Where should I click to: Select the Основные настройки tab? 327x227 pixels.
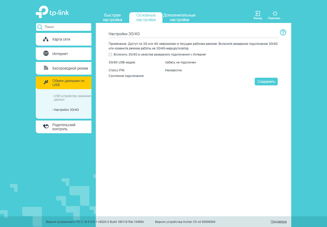click(146, 17)
